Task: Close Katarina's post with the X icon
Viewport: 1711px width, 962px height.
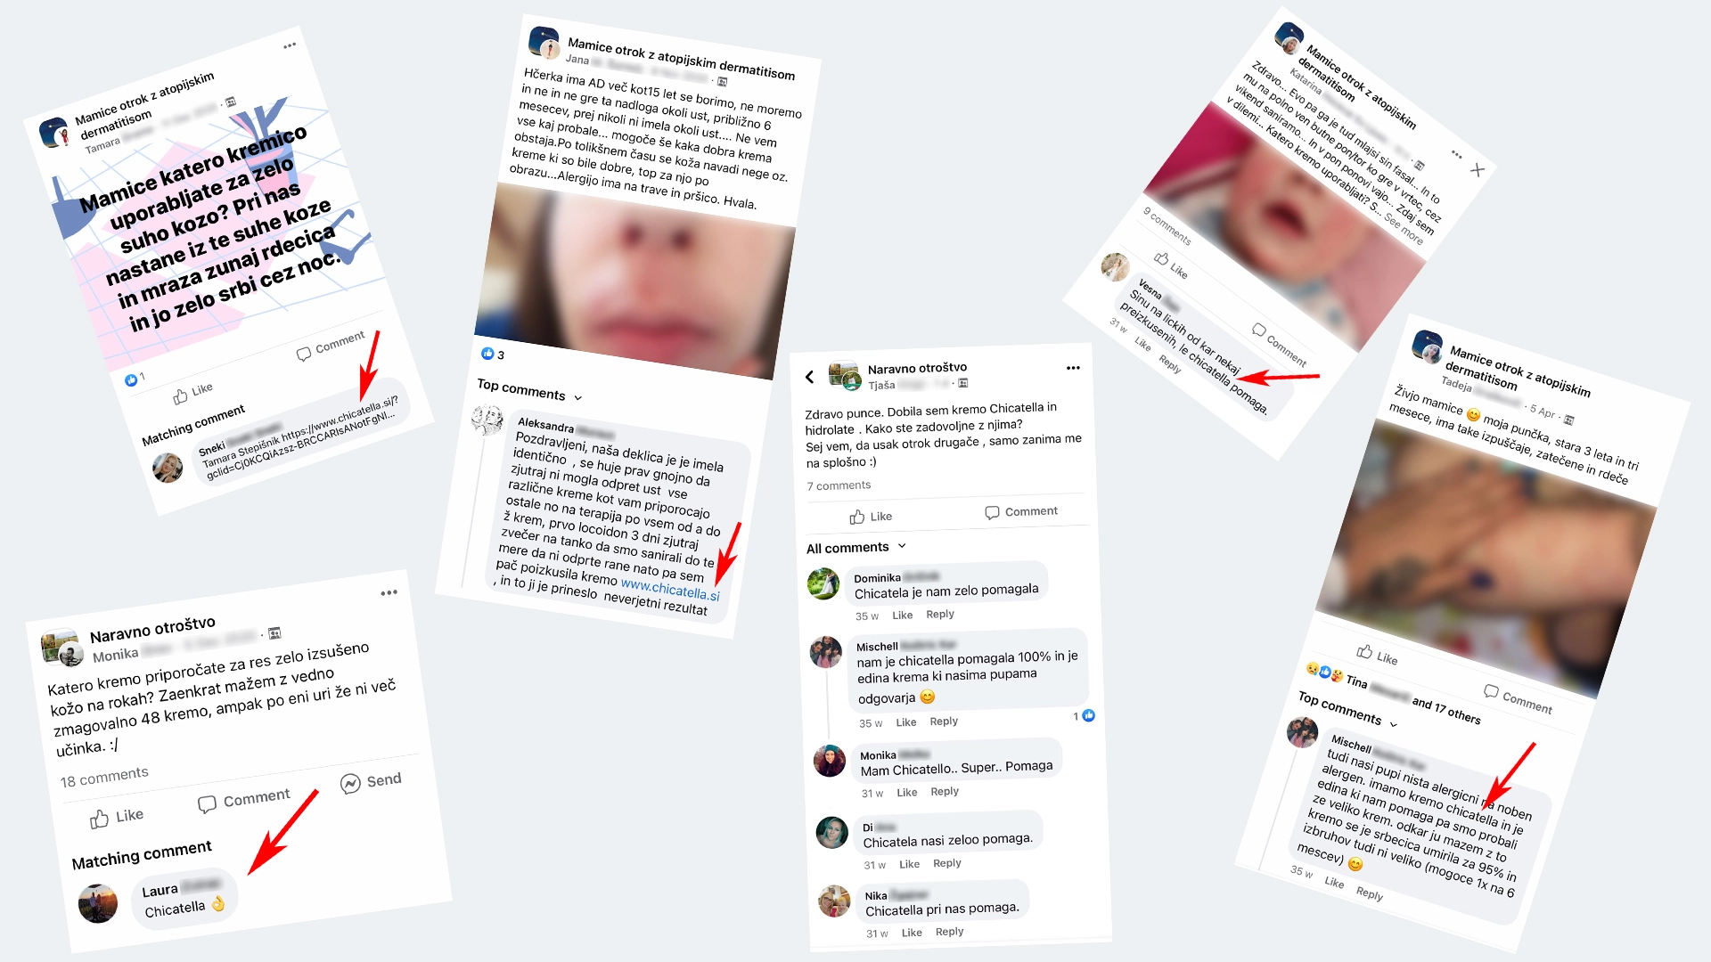Action: (x=1478, y=170)
